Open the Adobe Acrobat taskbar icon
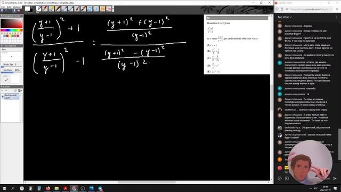This screenshot has height=192, width=341. click(x=65, y=188)
